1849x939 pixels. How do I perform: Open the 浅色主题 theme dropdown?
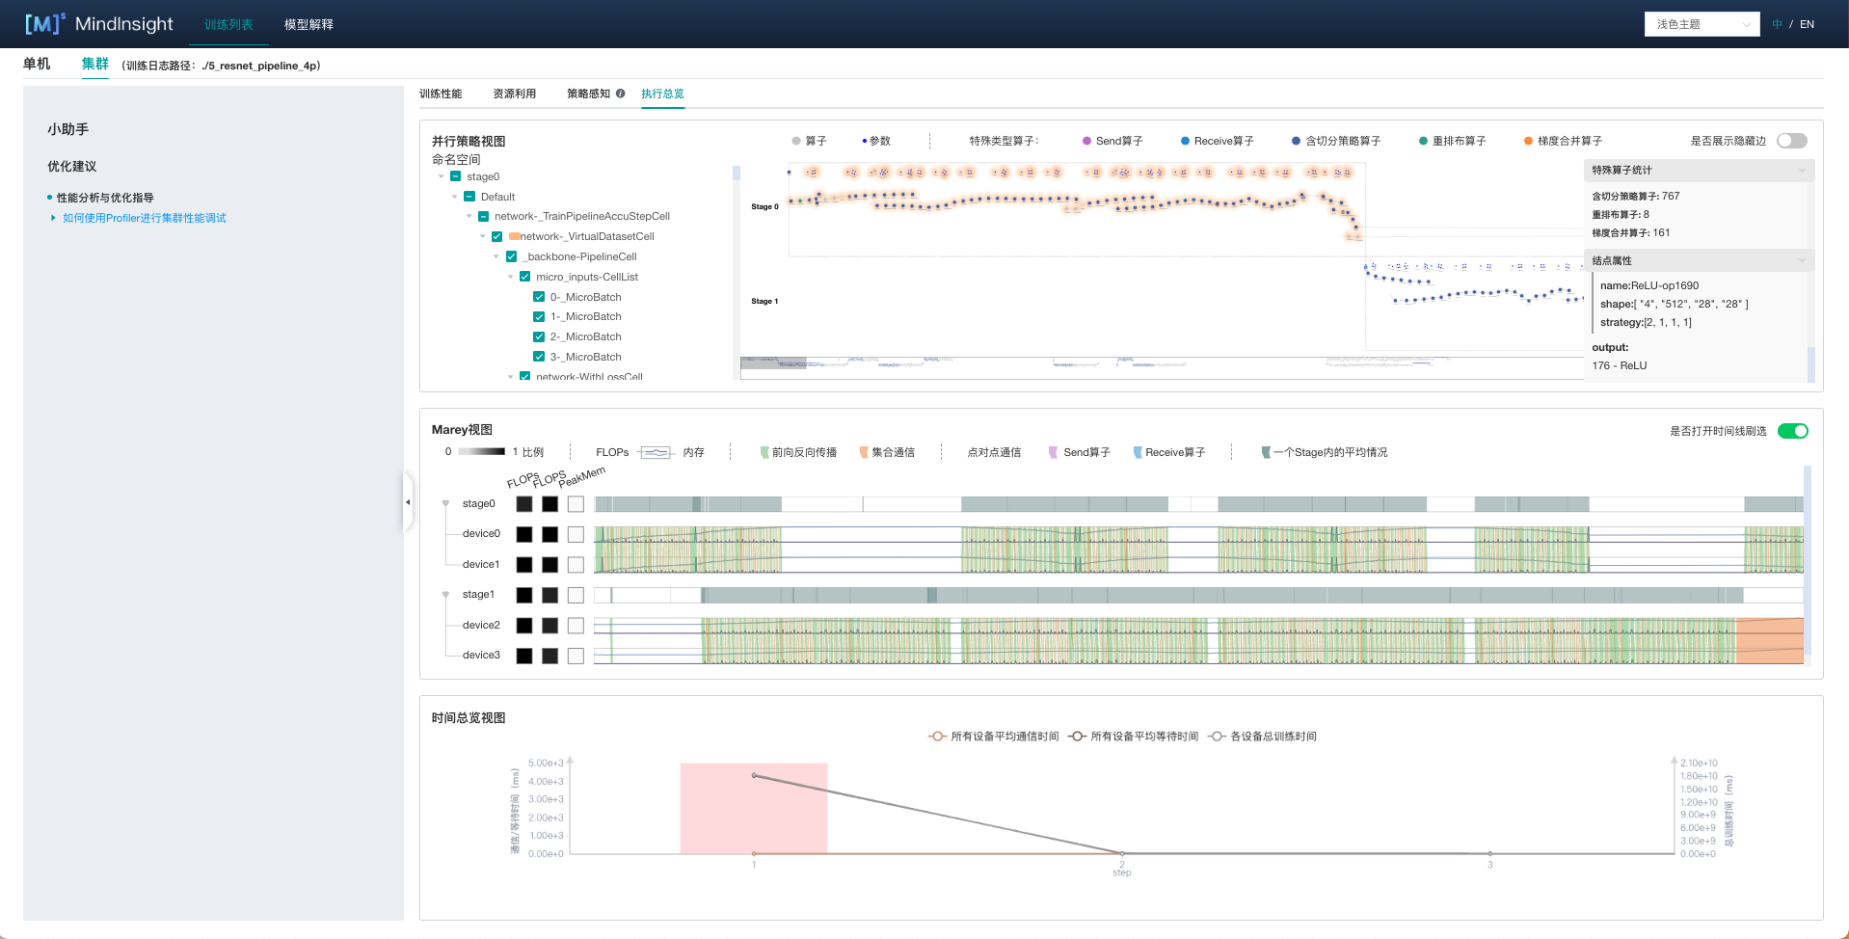1702,24
